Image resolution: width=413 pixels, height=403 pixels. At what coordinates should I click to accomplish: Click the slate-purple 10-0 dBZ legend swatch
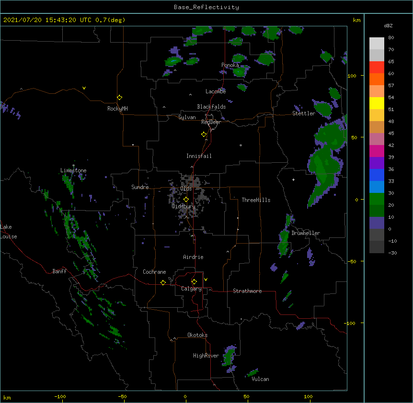pos(377,223)
